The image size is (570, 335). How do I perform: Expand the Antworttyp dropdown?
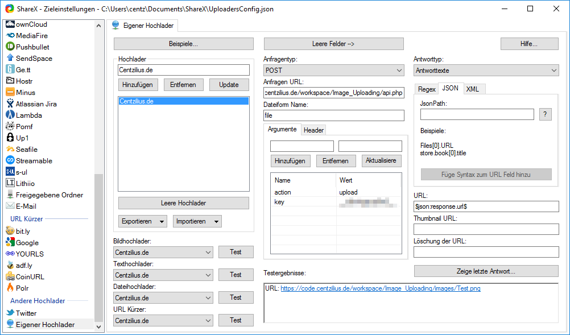point(486,71)
